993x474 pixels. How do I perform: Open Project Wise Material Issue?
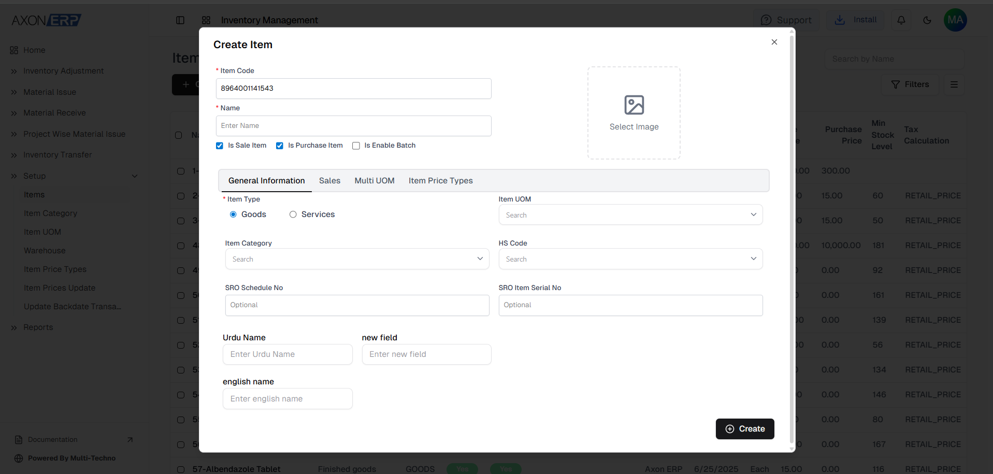pos(74,134)
